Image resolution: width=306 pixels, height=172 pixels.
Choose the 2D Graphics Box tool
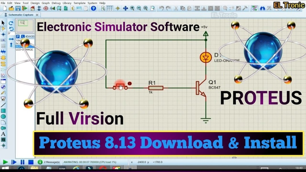pos(3,111)
